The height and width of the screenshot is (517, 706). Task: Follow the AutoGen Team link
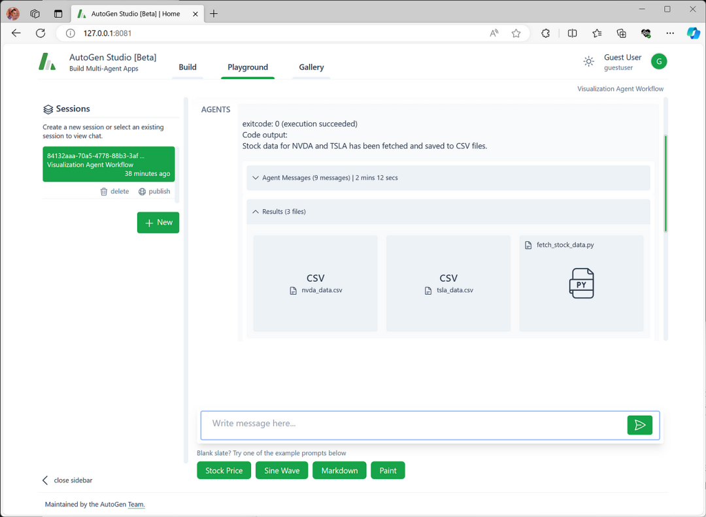136,504
